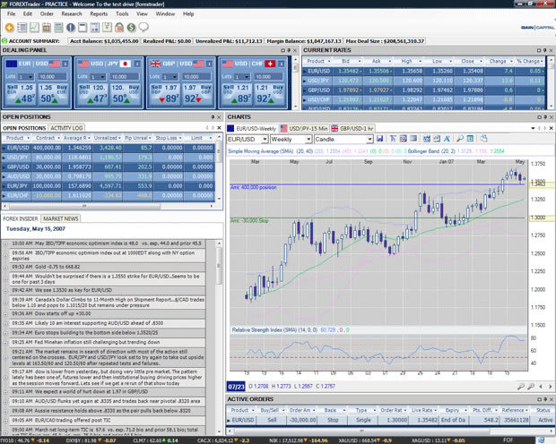Select the EUR/JPY row in Open Positions

pyautogui.click(x=109, y=186)
